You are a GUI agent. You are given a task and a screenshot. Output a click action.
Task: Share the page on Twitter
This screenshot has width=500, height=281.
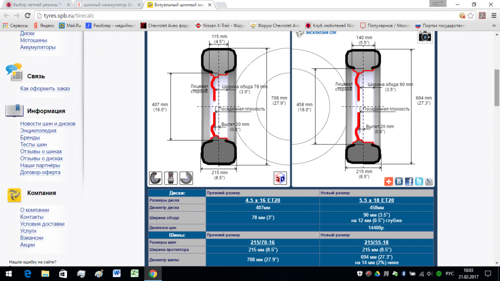pos(419,182)
